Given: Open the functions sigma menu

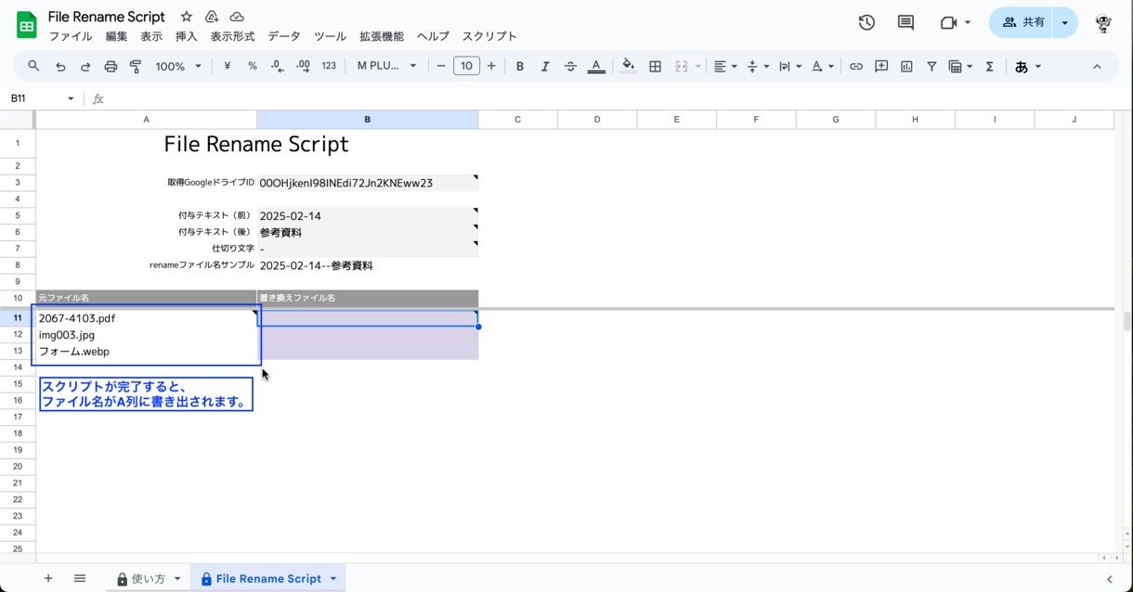Looking at the screenshot, I should pyautogui.click(x=989, y=66).
